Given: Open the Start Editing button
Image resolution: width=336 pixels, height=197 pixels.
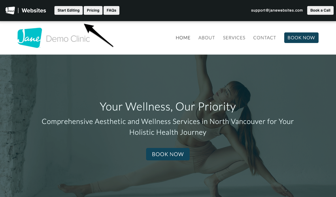Looking at the screenshot, I should point(68,10).
